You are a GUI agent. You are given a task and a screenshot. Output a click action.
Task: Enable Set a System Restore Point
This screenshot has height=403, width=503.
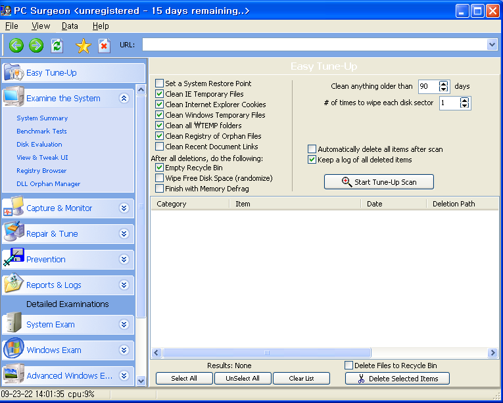[x=159, y=83]
